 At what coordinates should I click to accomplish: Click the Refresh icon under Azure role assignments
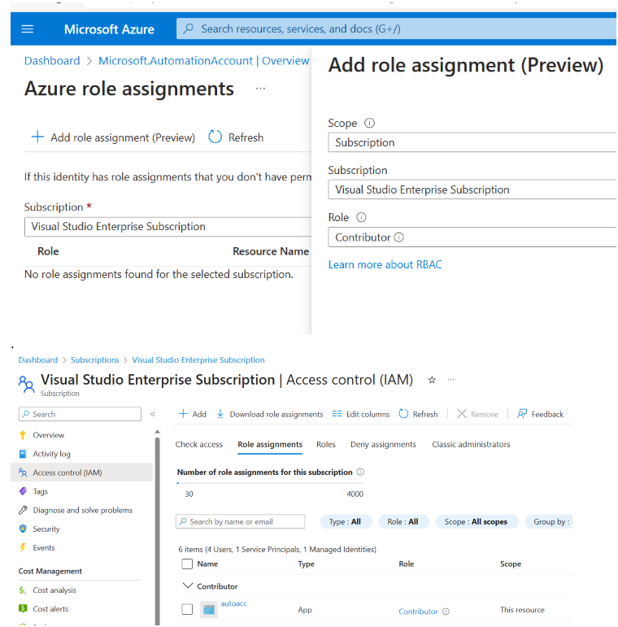(x=215, y=137)
